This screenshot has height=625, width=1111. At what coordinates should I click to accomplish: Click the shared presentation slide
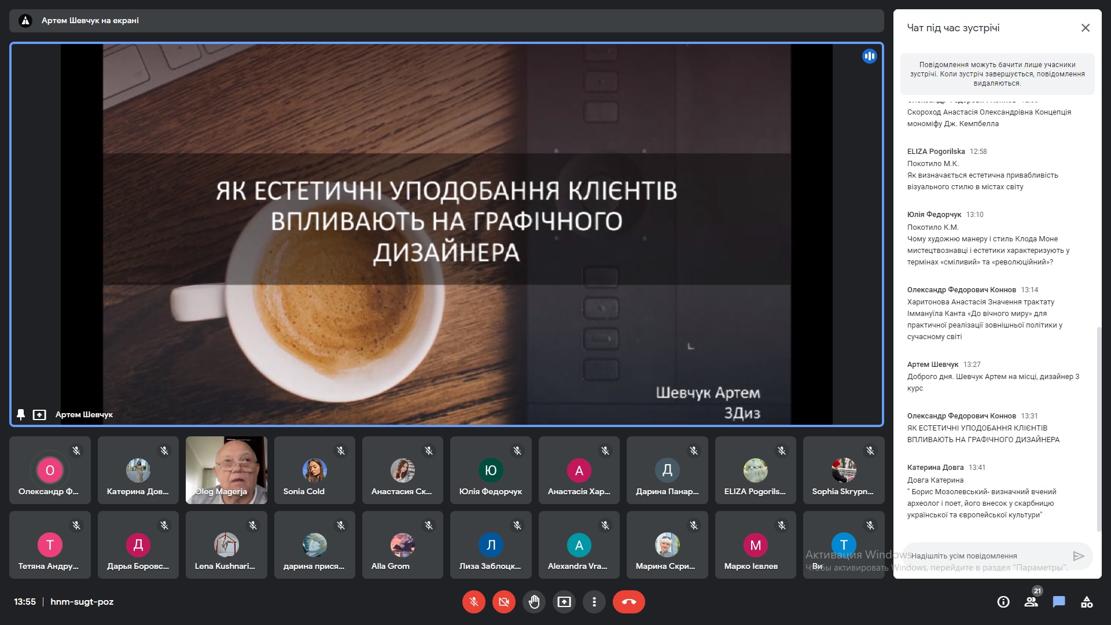click(447, 234)
